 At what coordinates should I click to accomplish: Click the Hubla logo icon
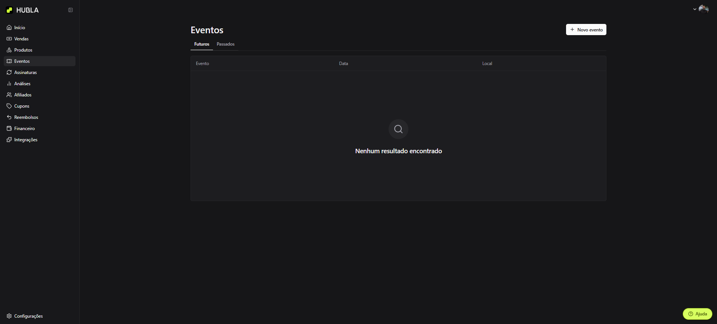pyautogui.click(x=10, y=10)
